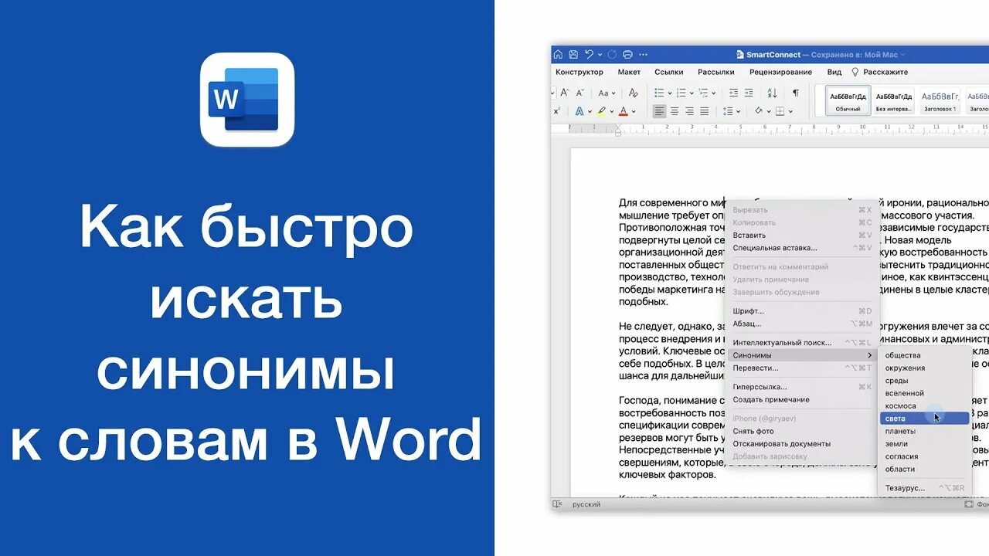Open the borders dropdown arrow
The image size is (989, 556).
tap(790, 111)
